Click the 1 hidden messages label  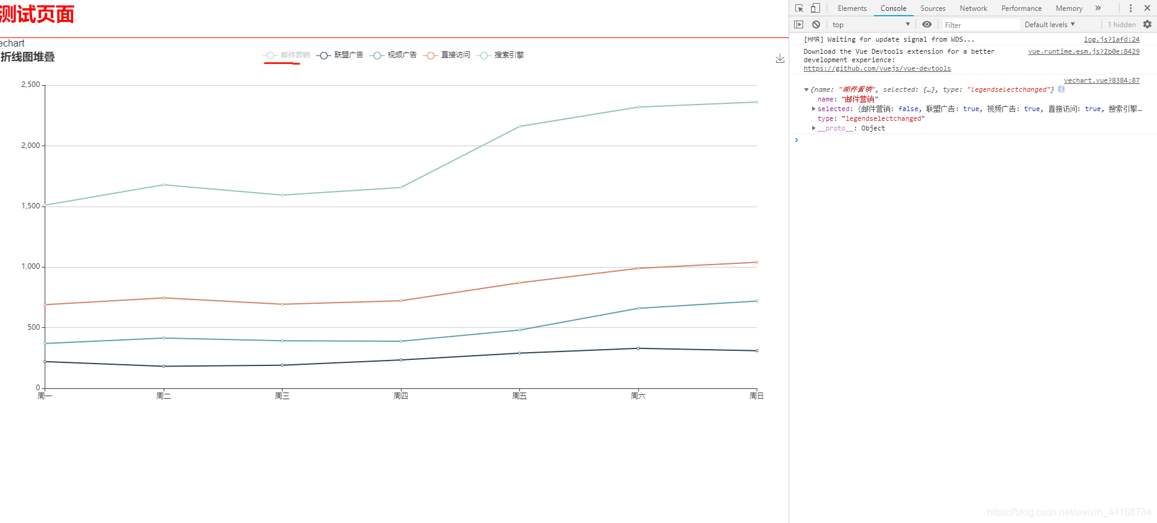1121,25
